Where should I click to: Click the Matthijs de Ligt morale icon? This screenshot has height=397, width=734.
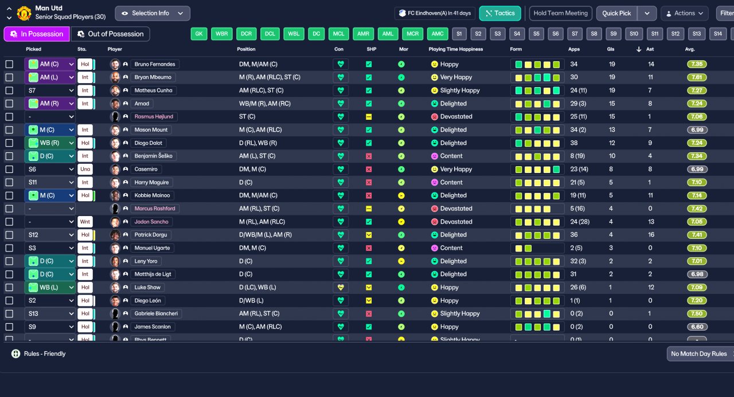tap(401, 274)
